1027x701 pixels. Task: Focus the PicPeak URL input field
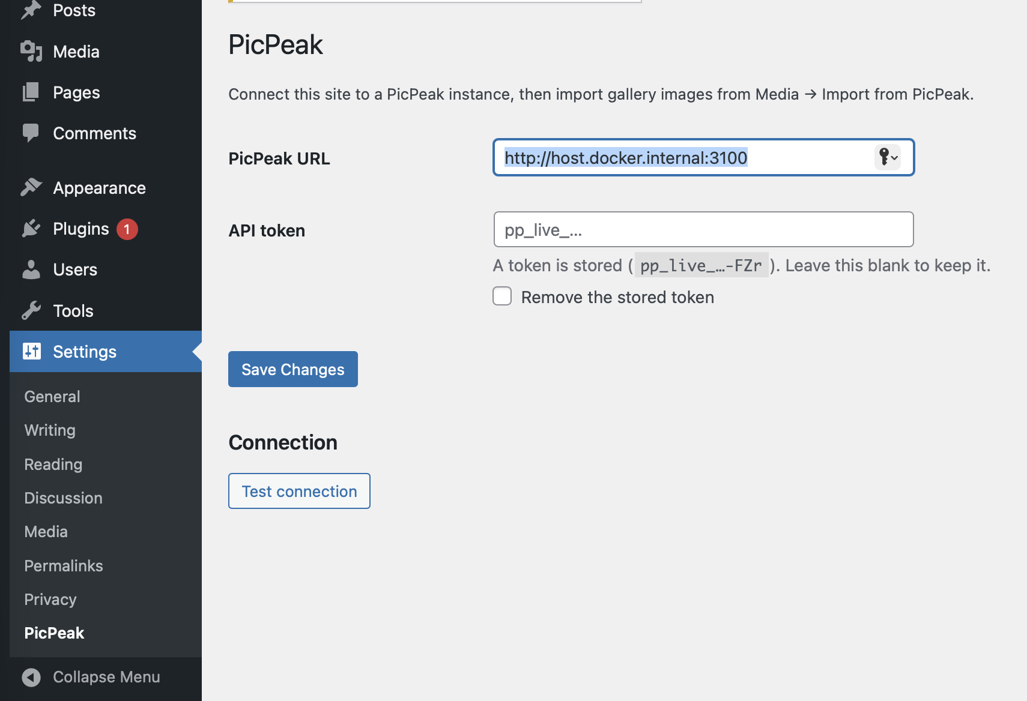[x=704, y=157]
